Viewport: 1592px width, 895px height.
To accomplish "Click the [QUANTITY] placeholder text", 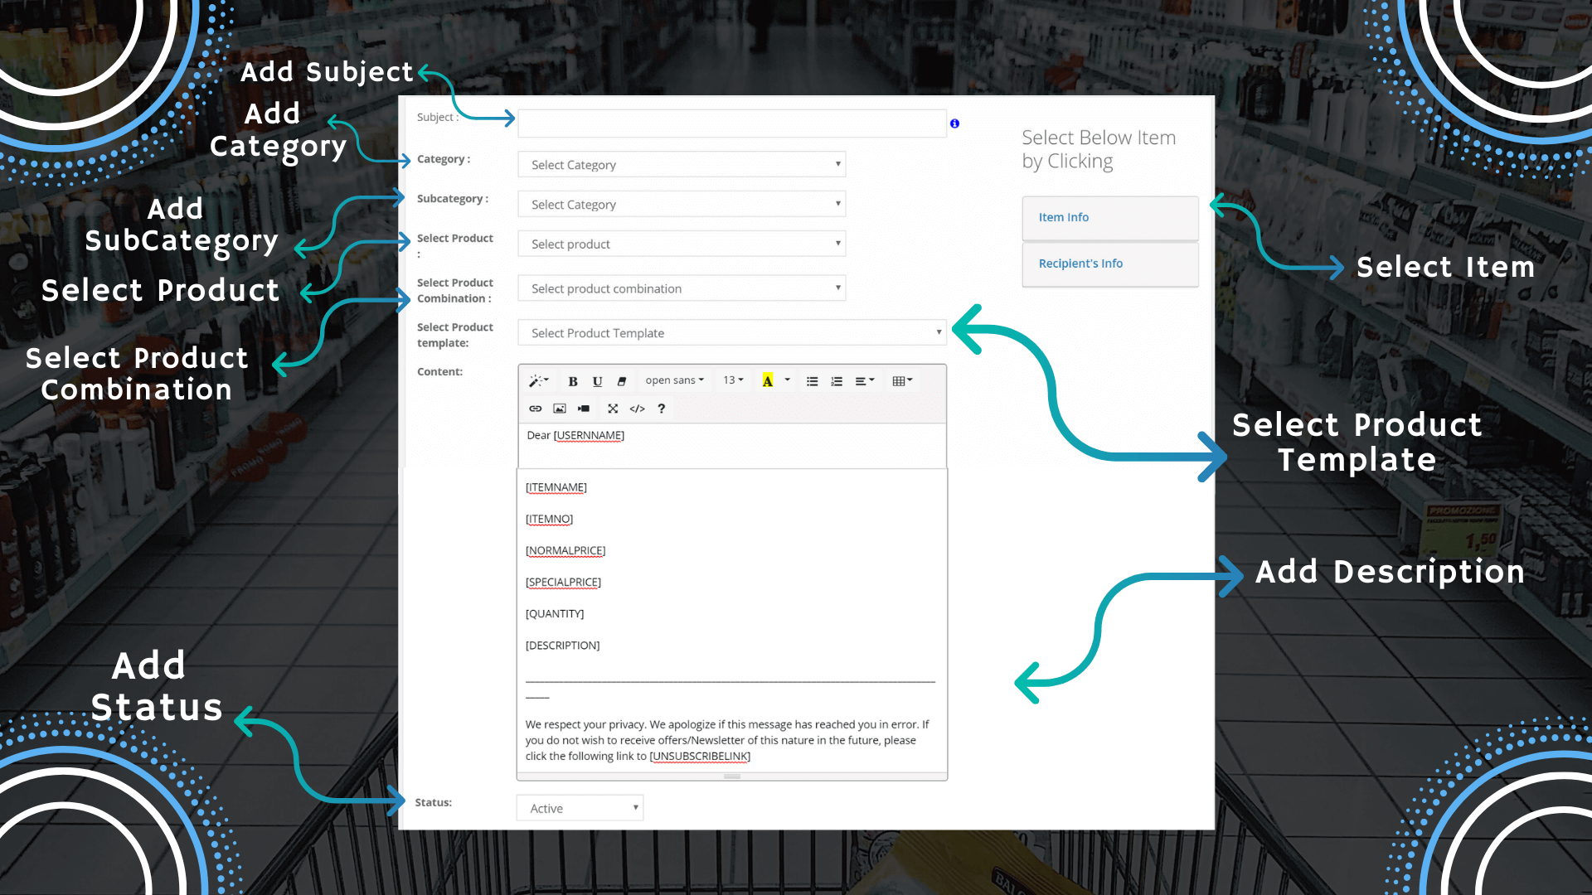I will (555, 613).
